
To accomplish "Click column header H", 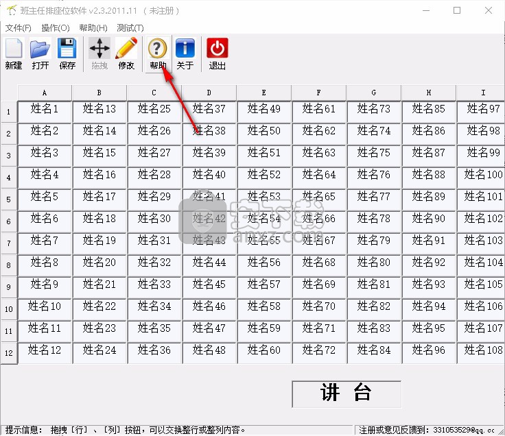I will click(429, 93).
